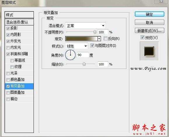Open the 描边 settings entry

click(14, 99)
